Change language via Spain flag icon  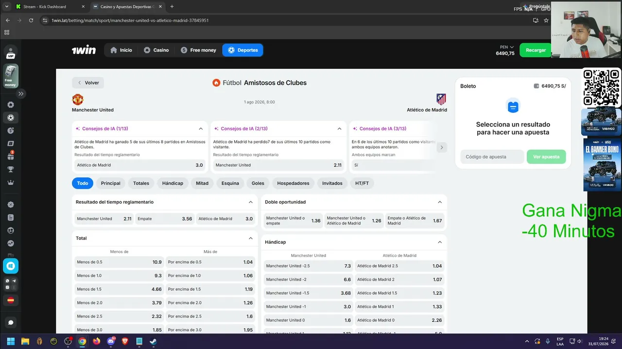(x=11, y=300)
